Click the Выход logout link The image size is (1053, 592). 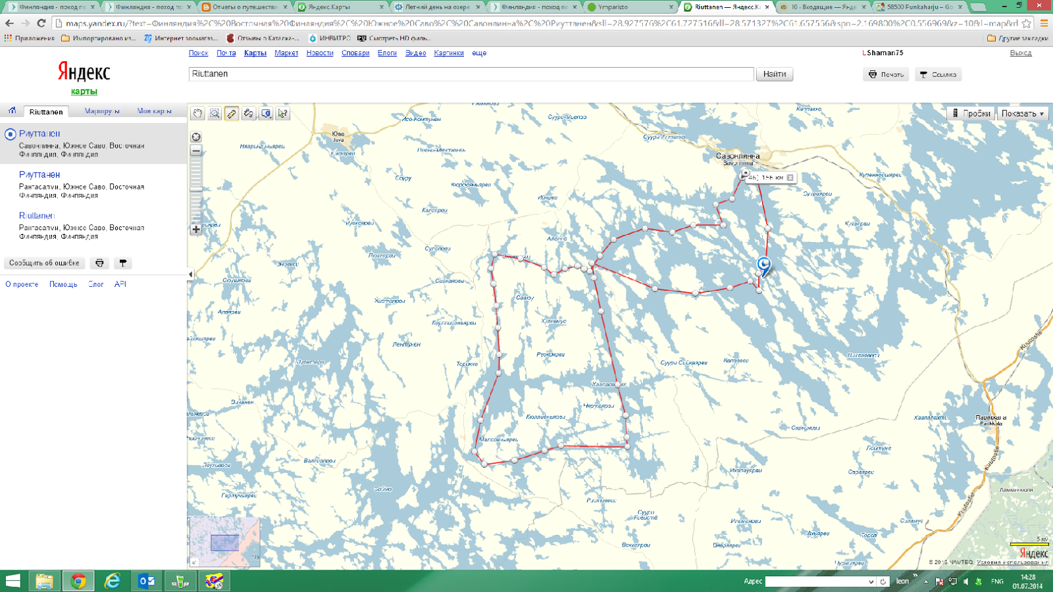(1021, 53)
